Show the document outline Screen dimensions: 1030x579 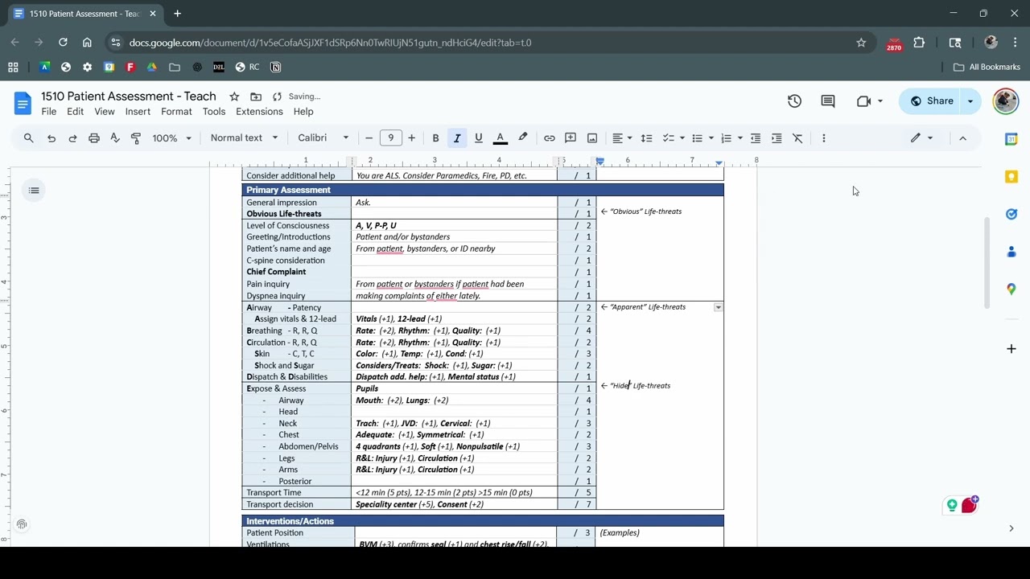(34, 191)
